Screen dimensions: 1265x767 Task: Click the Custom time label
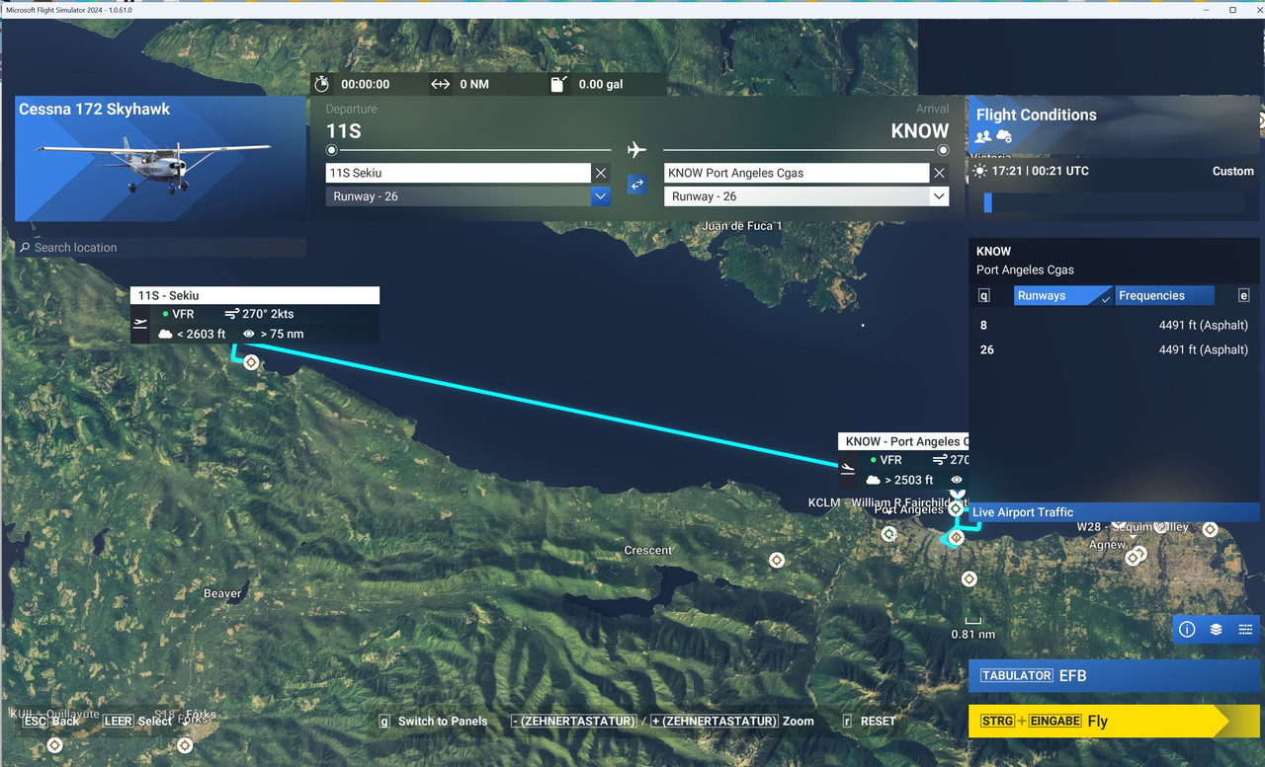pyautogui.click(x=1233, y=171)
